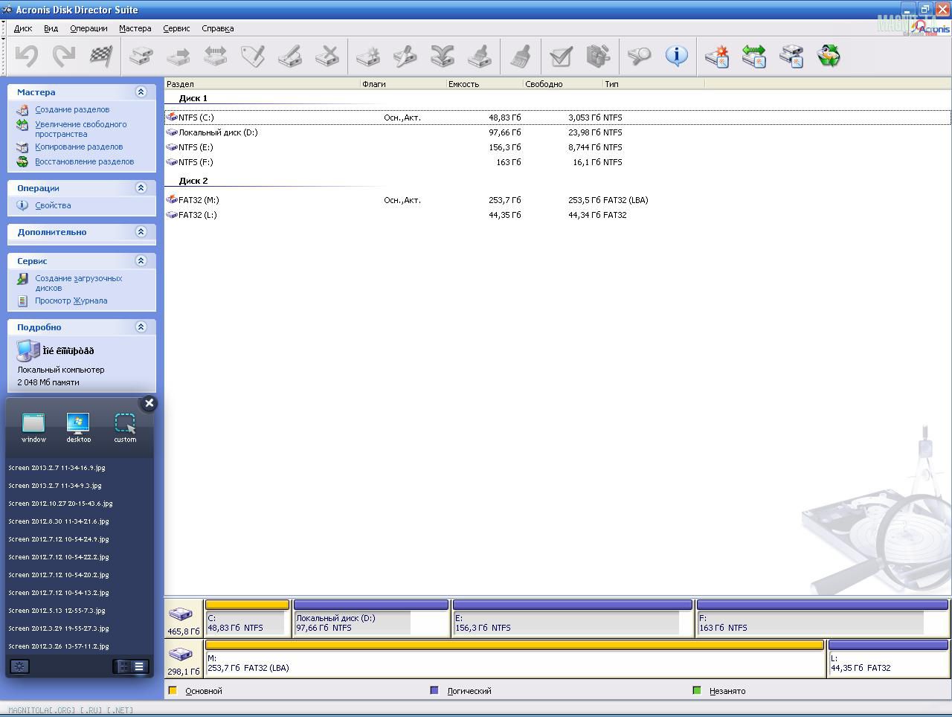The image size is (952, 717).
Task: Click the checkmark Check partition icon
Action: (561, 56)
